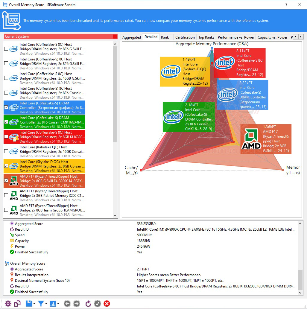Click system list scrollbar up arrow
Image resolution: width=307 pixels, height=309 pixels.
115,44
